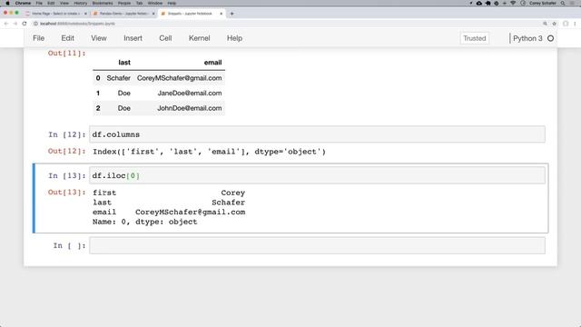Open the Insert menu

[x=133, y=38]
